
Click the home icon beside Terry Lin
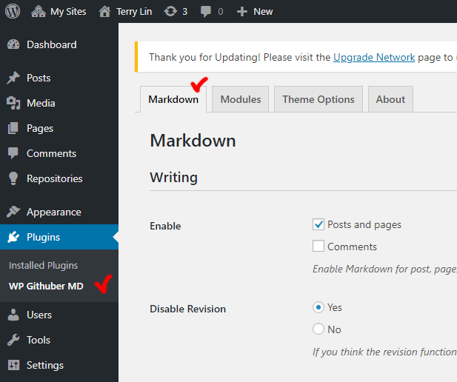click(104, 12)
